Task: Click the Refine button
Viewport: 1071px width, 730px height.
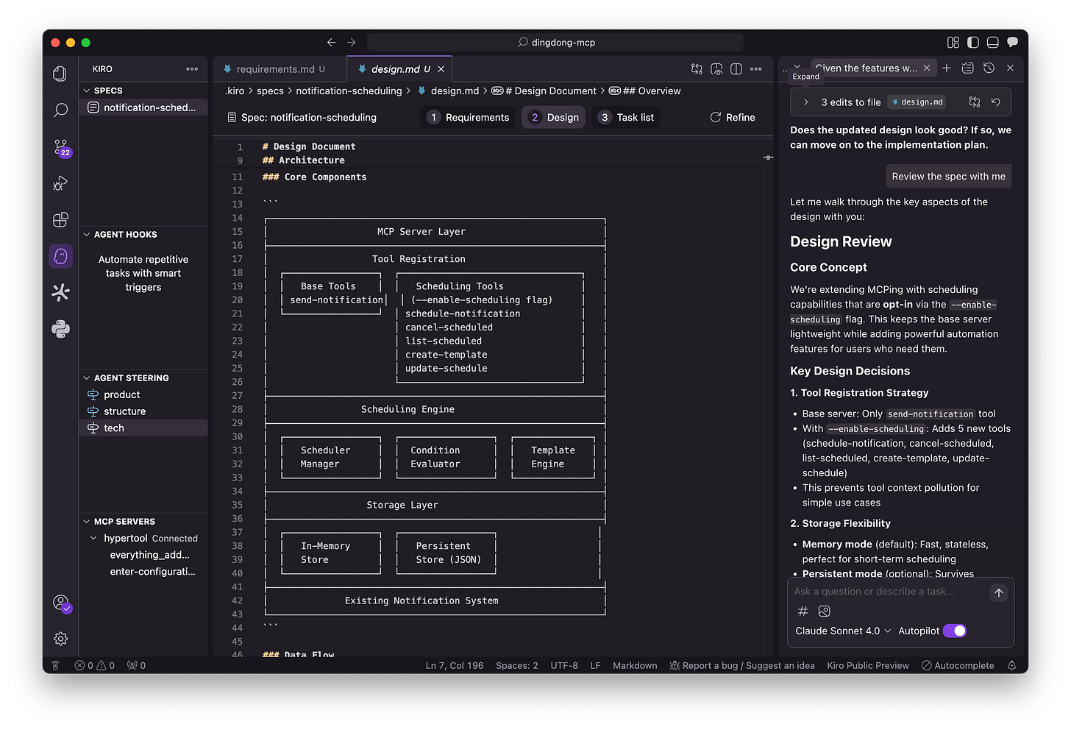Action: pos(733,118)
